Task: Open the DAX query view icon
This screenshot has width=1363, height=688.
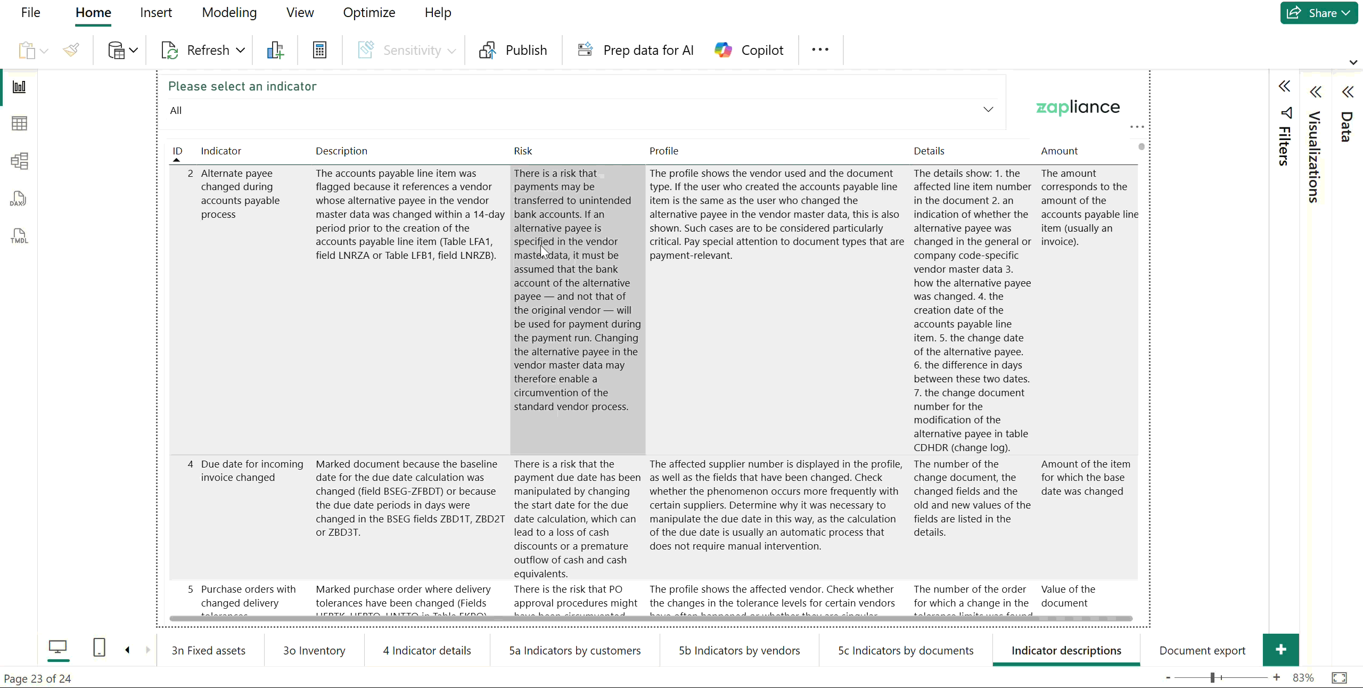Action: (19, 199)
